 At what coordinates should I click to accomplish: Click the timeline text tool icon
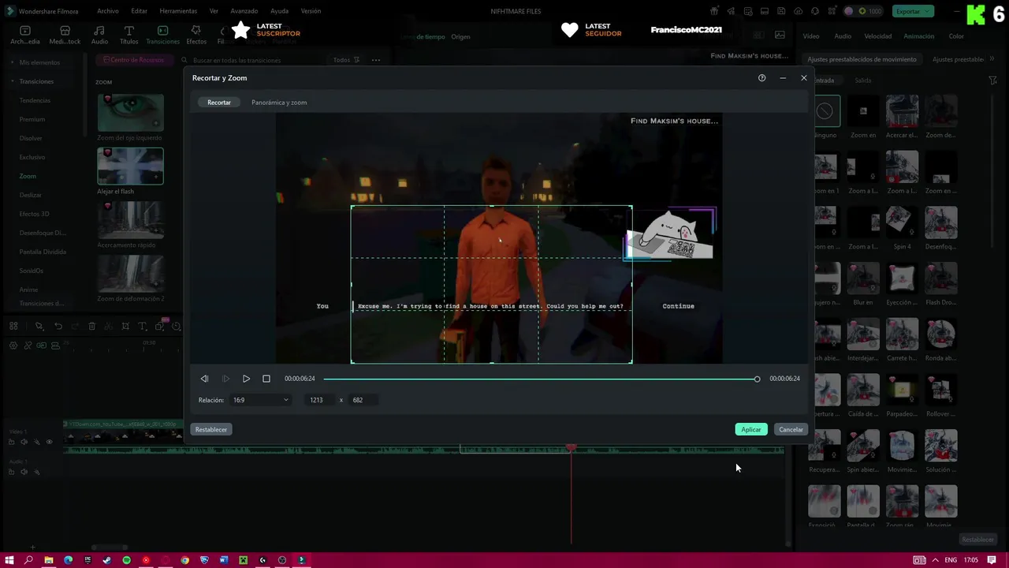tap(143, 327)
